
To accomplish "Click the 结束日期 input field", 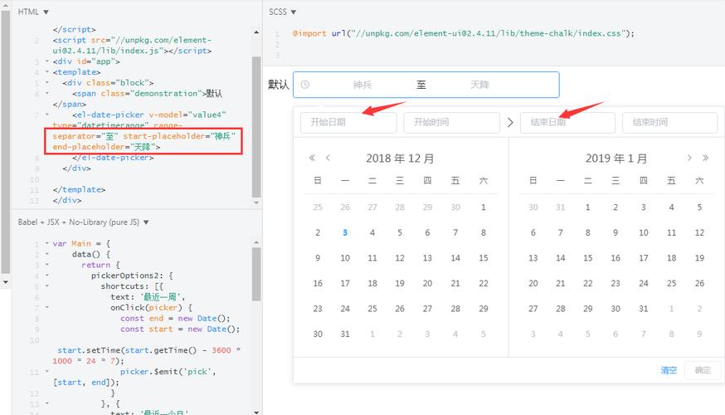I will click(x=567, y=123).
